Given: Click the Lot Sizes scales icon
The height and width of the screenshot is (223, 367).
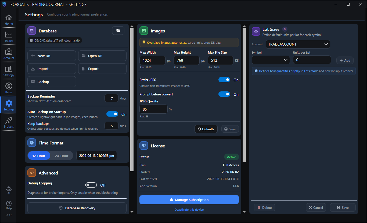Looking at the screenshot, I should 256,31.
